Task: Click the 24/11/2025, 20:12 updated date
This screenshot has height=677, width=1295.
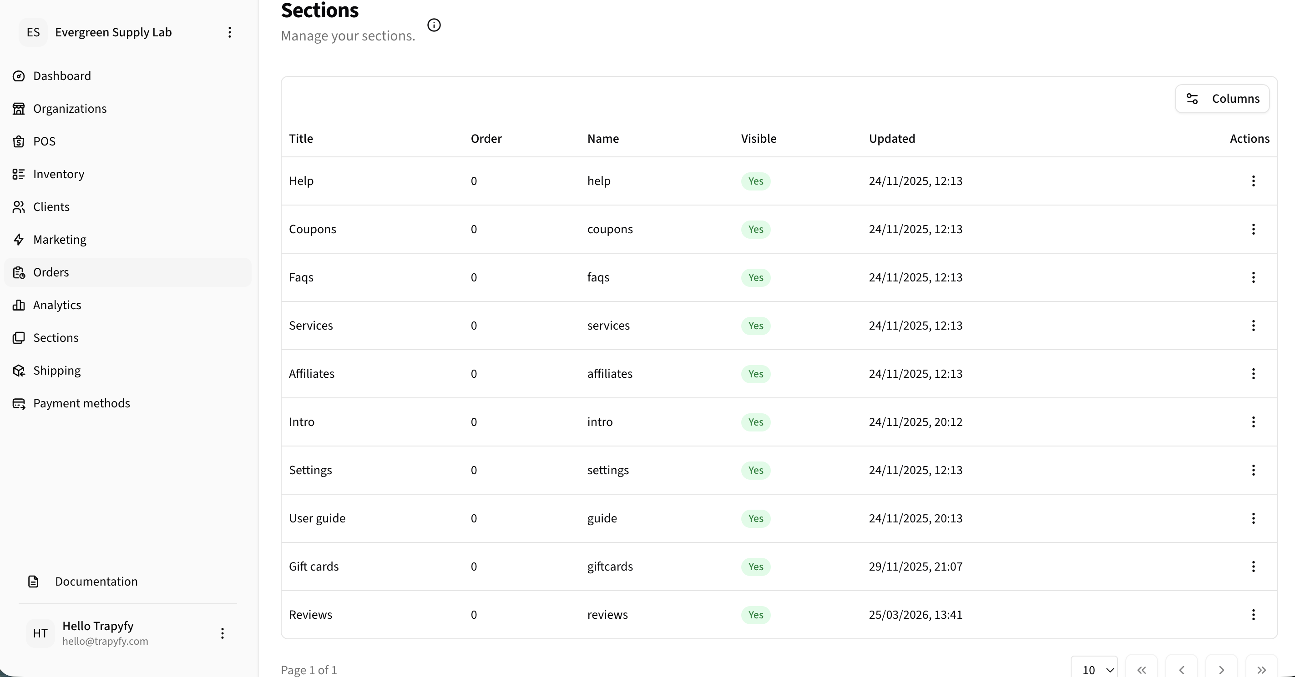Action: pyautogui.click(x=916, y=422)
